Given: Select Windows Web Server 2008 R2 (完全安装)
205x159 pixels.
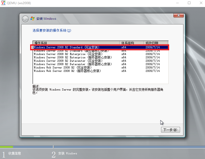Looking at the screenshot, I should [101, 68].
